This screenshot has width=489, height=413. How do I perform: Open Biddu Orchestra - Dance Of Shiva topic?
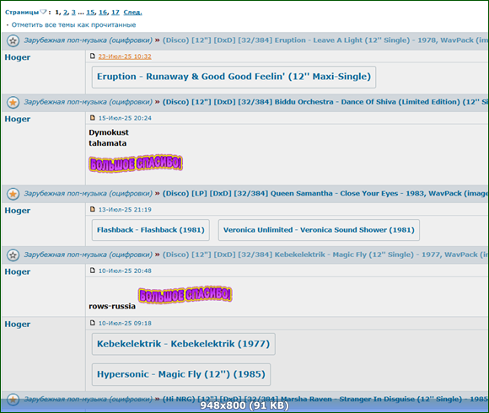click(x=325, y=102)
